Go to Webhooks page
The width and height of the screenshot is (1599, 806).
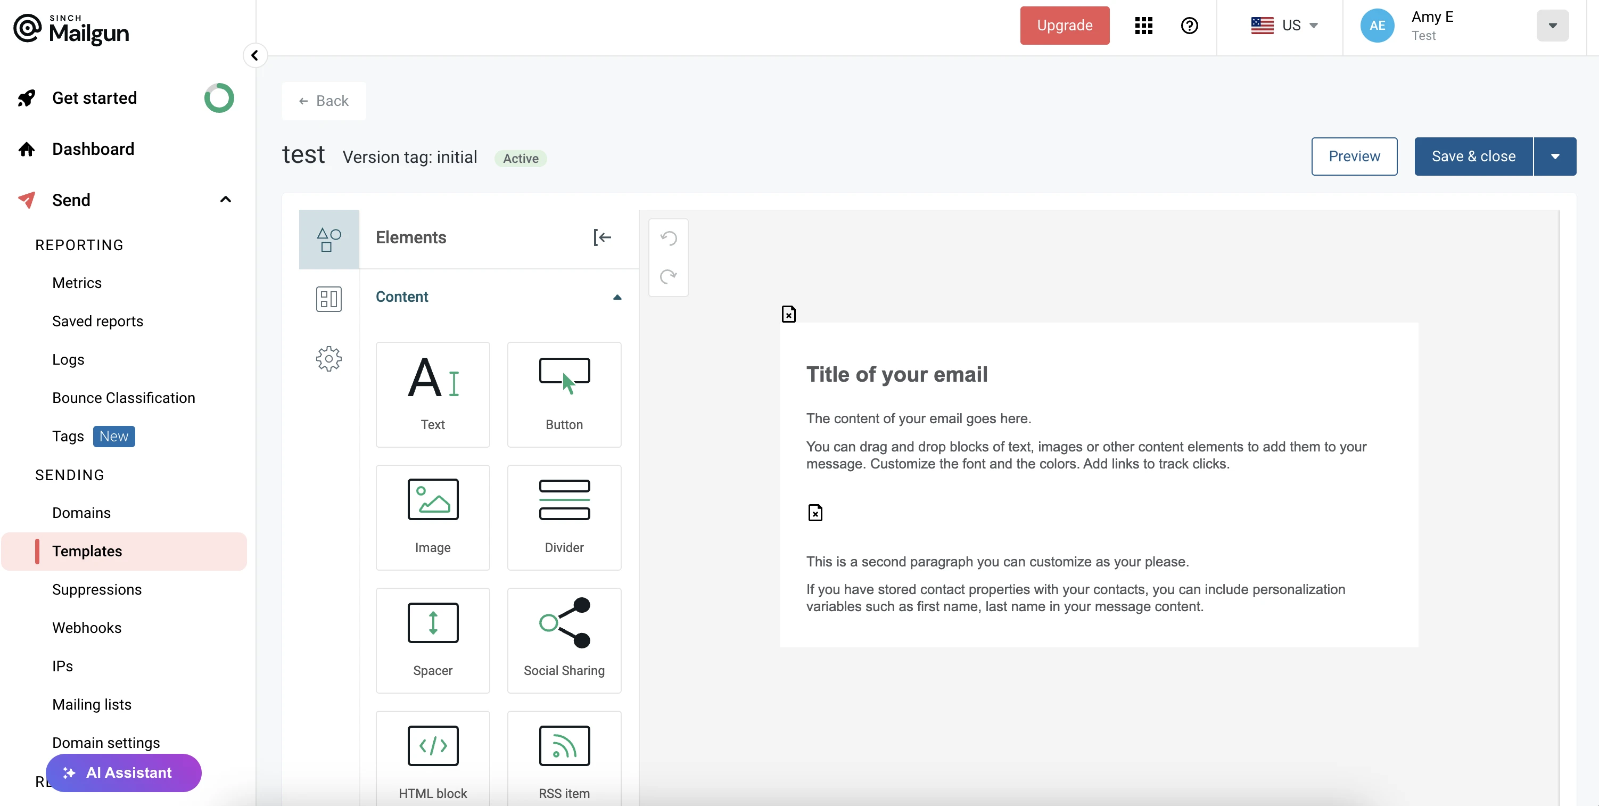pyautogui.click(x=87, y=627)
